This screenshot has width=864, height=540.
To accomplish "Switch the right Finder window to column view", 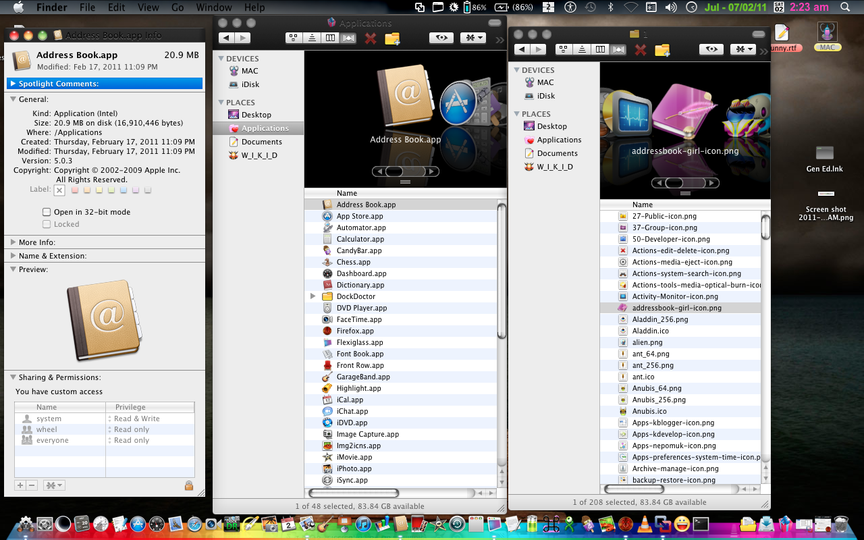I will point(600,49).
